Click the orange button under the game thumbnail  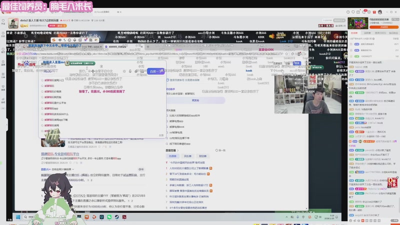[x=383, y=27]
